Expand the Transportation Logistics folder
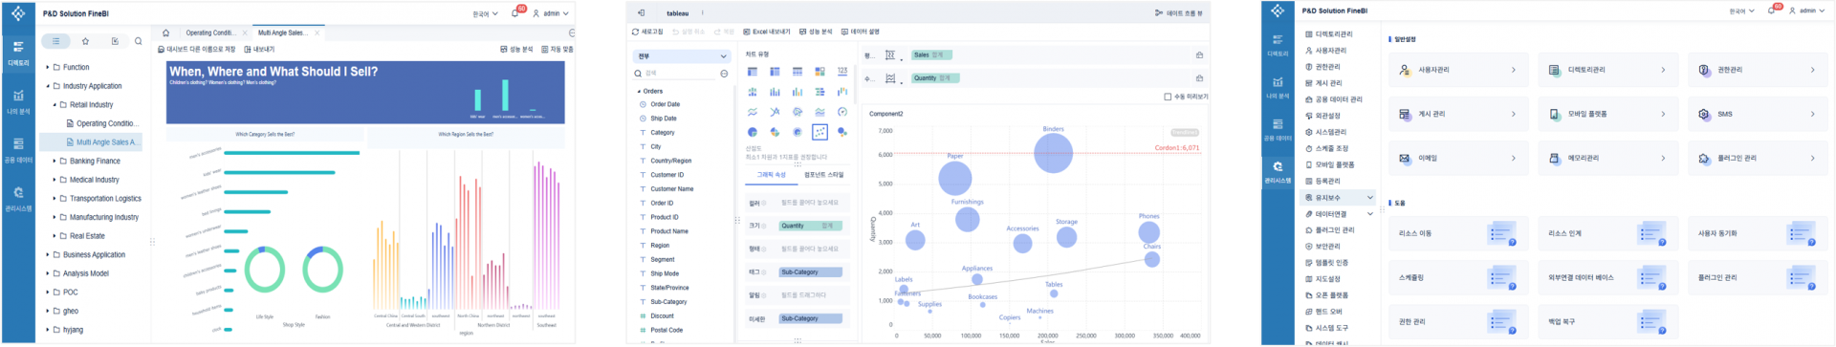This screenshot has height=347, width=1836. click(x=54, y=198)
